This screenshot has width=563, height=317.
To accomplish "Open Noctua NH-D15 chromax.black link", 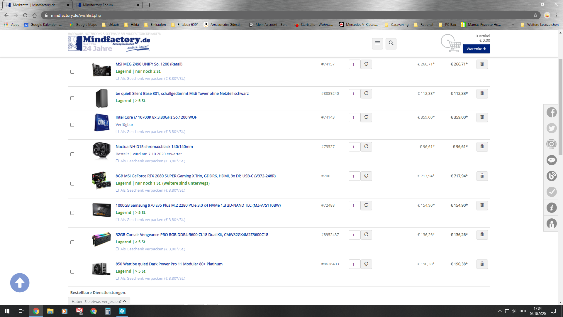I will tap(154, 146).
